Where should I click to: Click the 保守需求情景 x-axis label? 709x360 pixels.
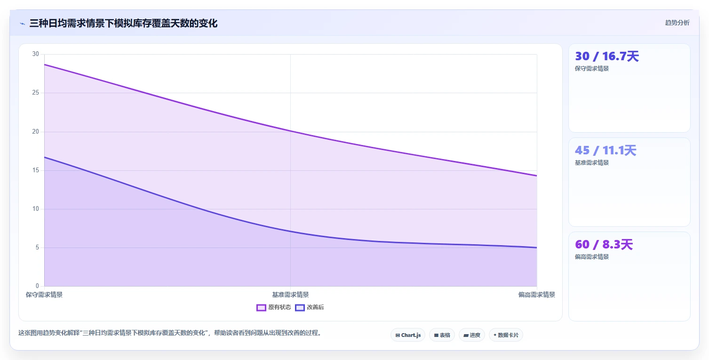pos(44,295)
